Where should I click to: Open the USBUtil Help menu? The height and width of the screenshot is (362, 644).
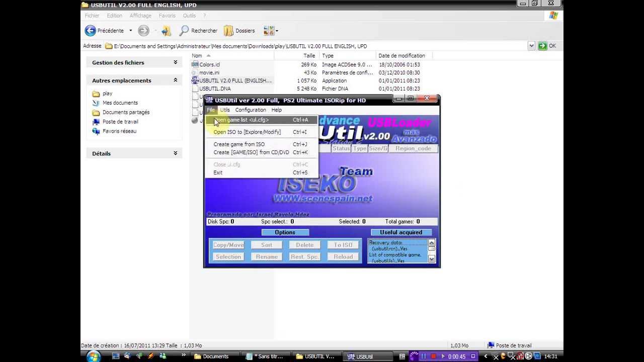277,110
